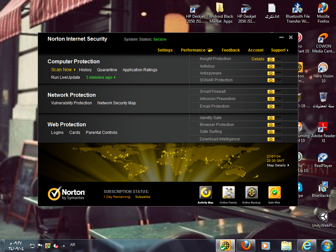Open the Quarantine list
This screenshot has height=252, width=336.
107,70
